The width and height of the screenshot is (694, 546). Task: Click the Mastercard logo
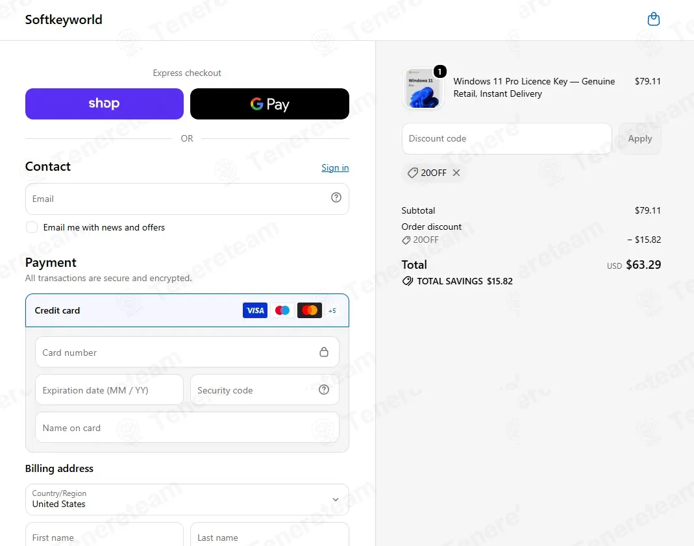click(310, 310)
